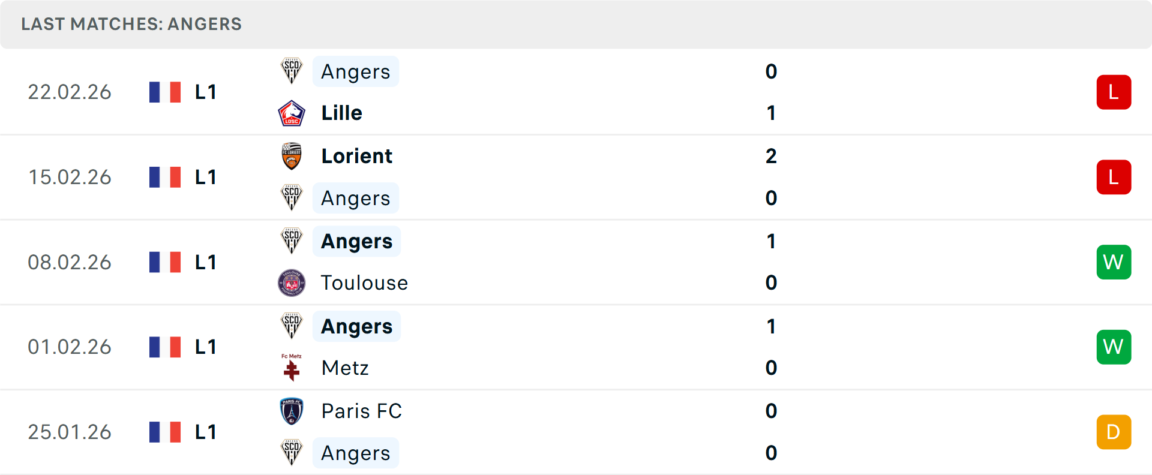Click the orange draw badge
Screen dimensions: 1152x475
pyautogui.click(x=1114, y=432)
